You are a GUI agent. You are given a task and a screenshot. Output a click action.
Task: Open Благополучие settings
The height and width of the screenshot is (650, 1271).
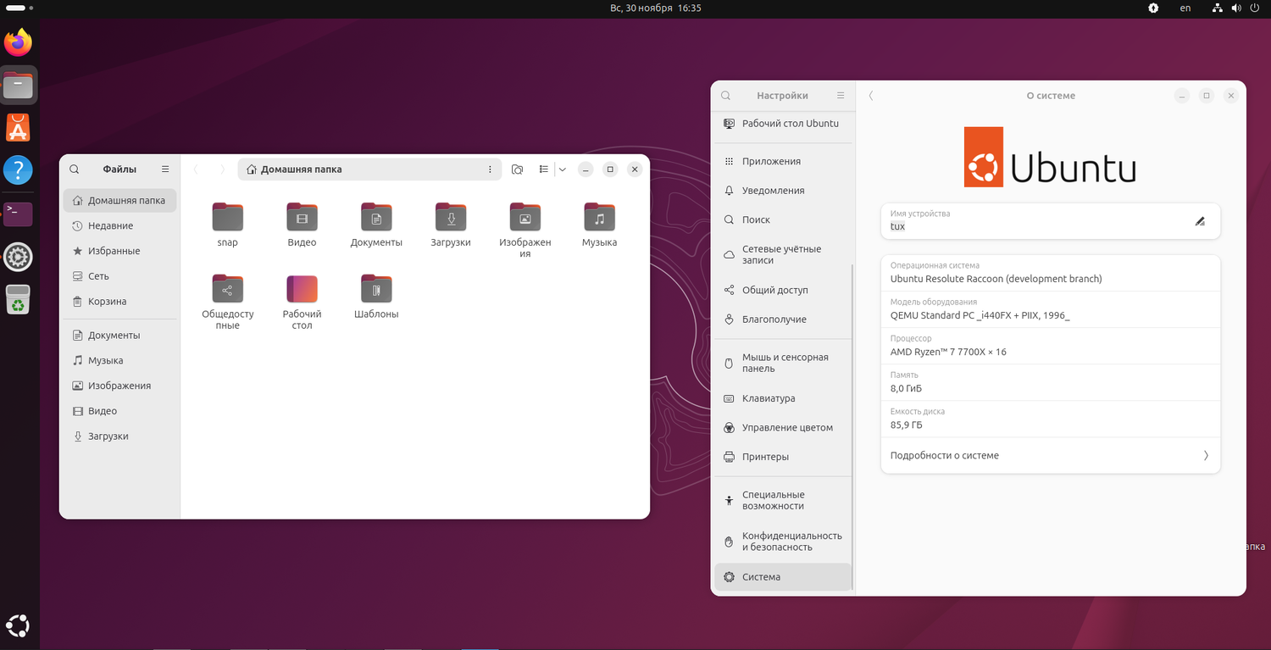[782, 319]
